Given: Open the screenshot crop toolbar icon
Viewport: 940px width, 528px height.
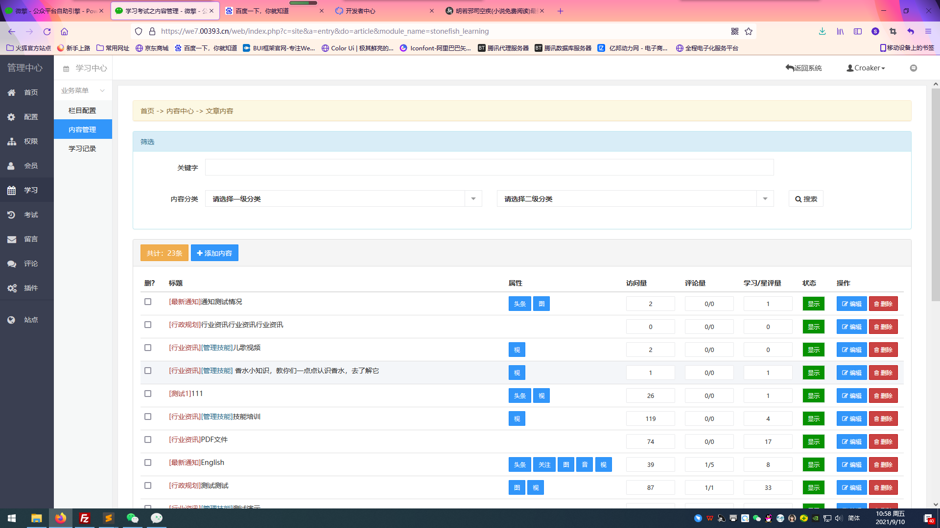Looking at the screenshot, I should pyautogui.click(x=893, y=31).
